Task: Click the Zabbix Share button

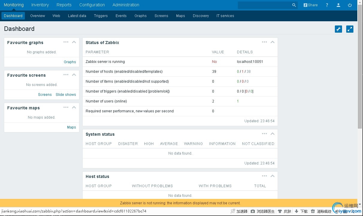Action: [310, 5]
